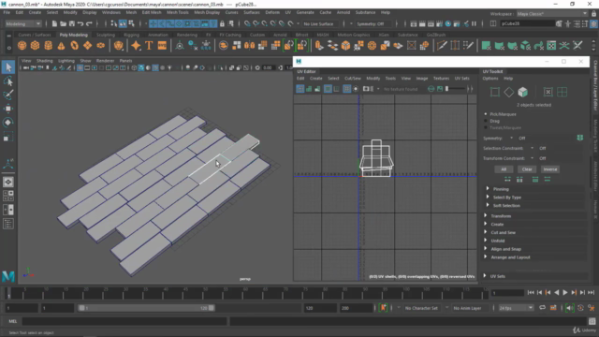This screenshot has height=337, width=599.
Task: Click the new scene file icon
Action: 54,23
